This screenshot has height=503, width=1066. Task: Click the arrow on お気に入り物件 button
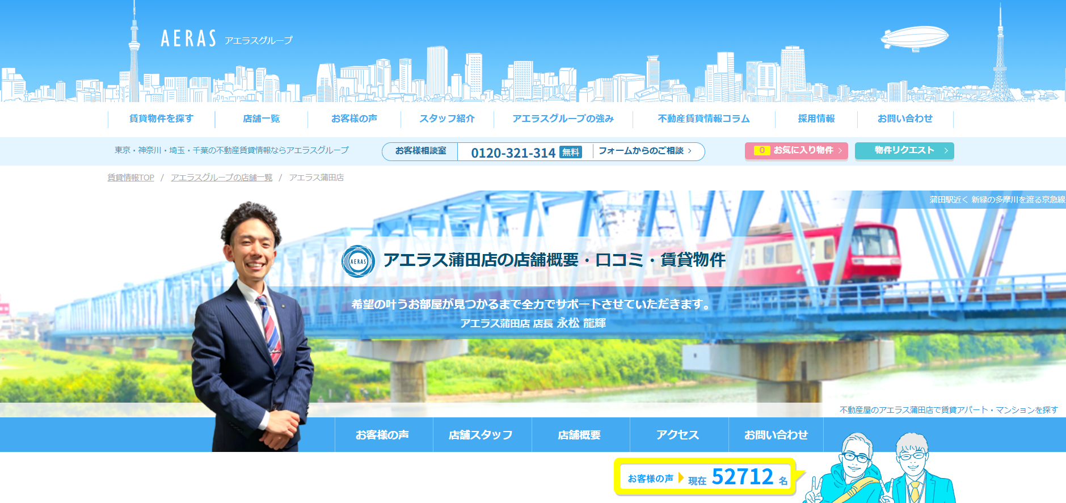coord(840,151)
